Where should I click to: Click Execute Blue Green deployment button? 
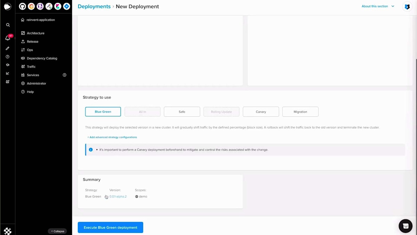click(111, 227)
